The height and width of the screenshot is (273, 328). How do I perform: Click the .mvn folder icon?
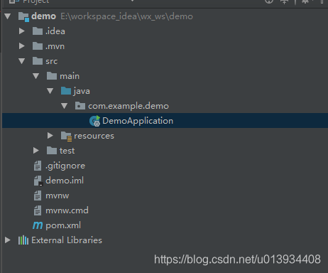click(38, 46)
